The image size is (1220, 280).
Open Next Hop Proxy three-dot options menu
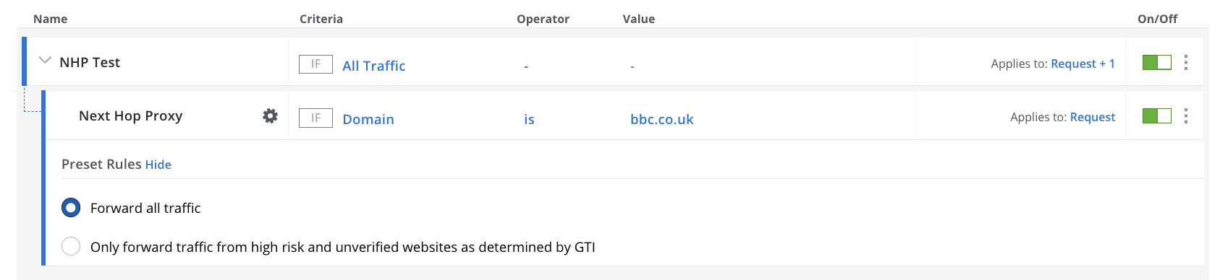[1185, 116]
